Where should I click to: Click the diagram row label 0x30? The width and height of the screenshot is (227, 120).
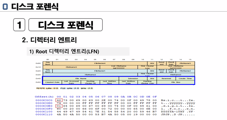point(38,75)
